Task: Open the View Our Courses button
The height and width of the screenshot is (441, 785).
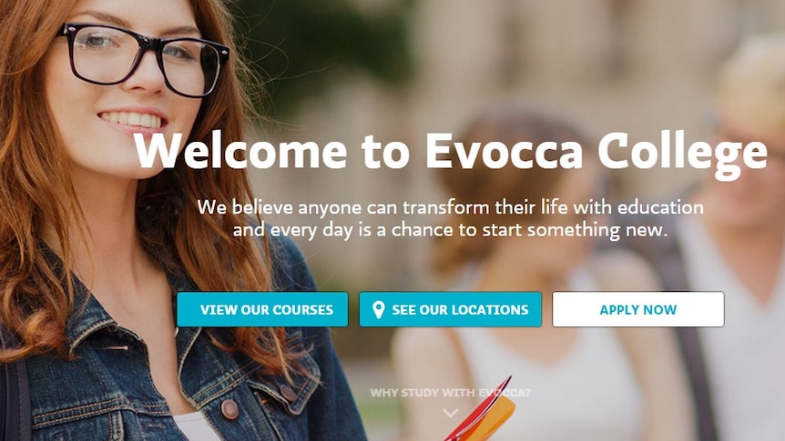Action: pos(262,309)
